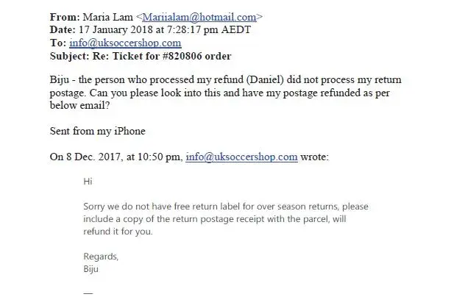Click the Biju signature in quoted email
Viewport: 454px width, 308px height.
coord(91,269)
